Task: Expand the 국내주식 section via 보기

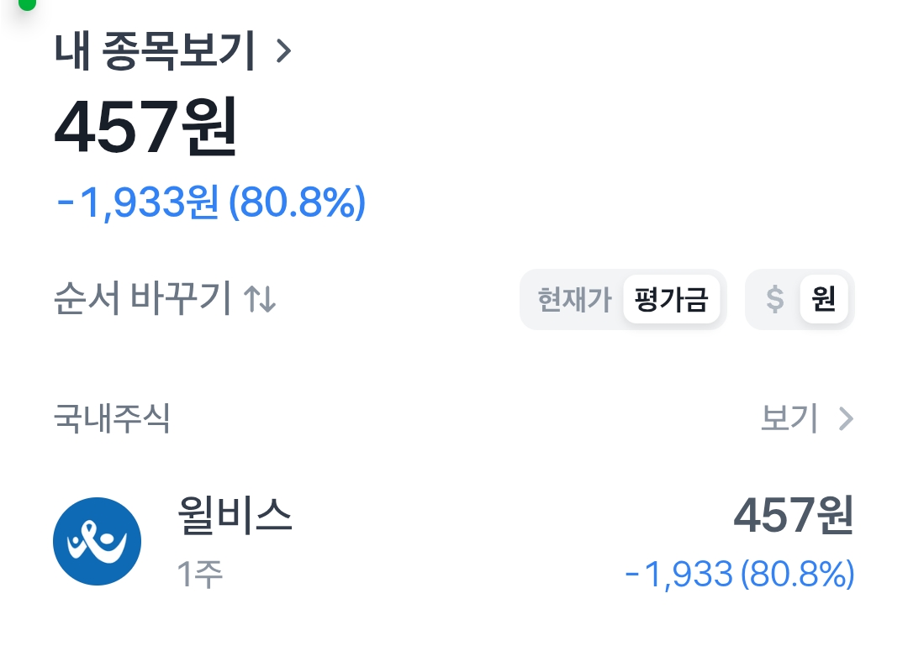Action: pyautogui.click(x=807, y=418)
